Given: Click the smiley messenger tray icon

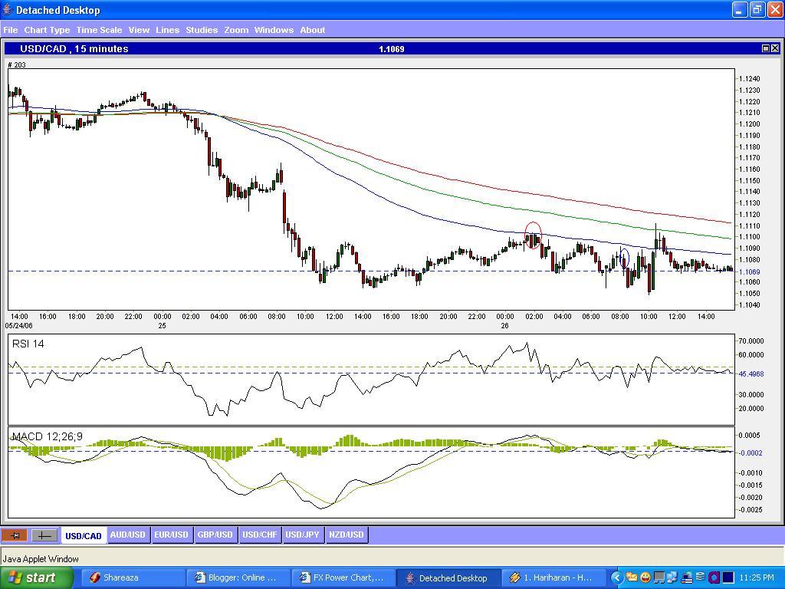Looking at the screenshot, I should click(645, 577).
